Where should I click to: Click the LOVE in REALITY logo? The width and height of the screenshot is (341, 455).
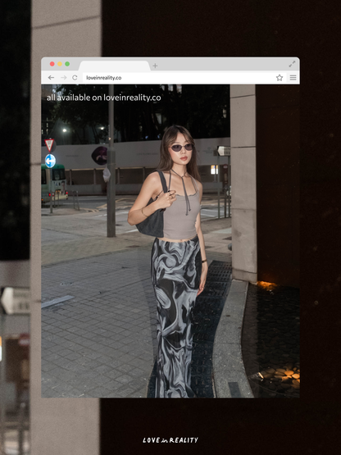(x=170, y=440)
